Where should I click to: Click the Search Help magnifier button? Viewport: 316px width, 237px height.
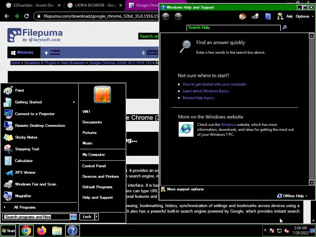[x=285, y=27]
